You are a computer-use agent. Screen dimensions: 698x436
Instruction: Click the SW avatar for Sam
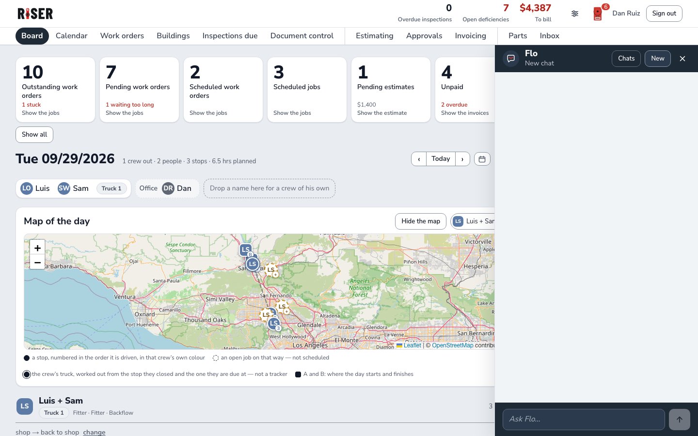(64, 188)
